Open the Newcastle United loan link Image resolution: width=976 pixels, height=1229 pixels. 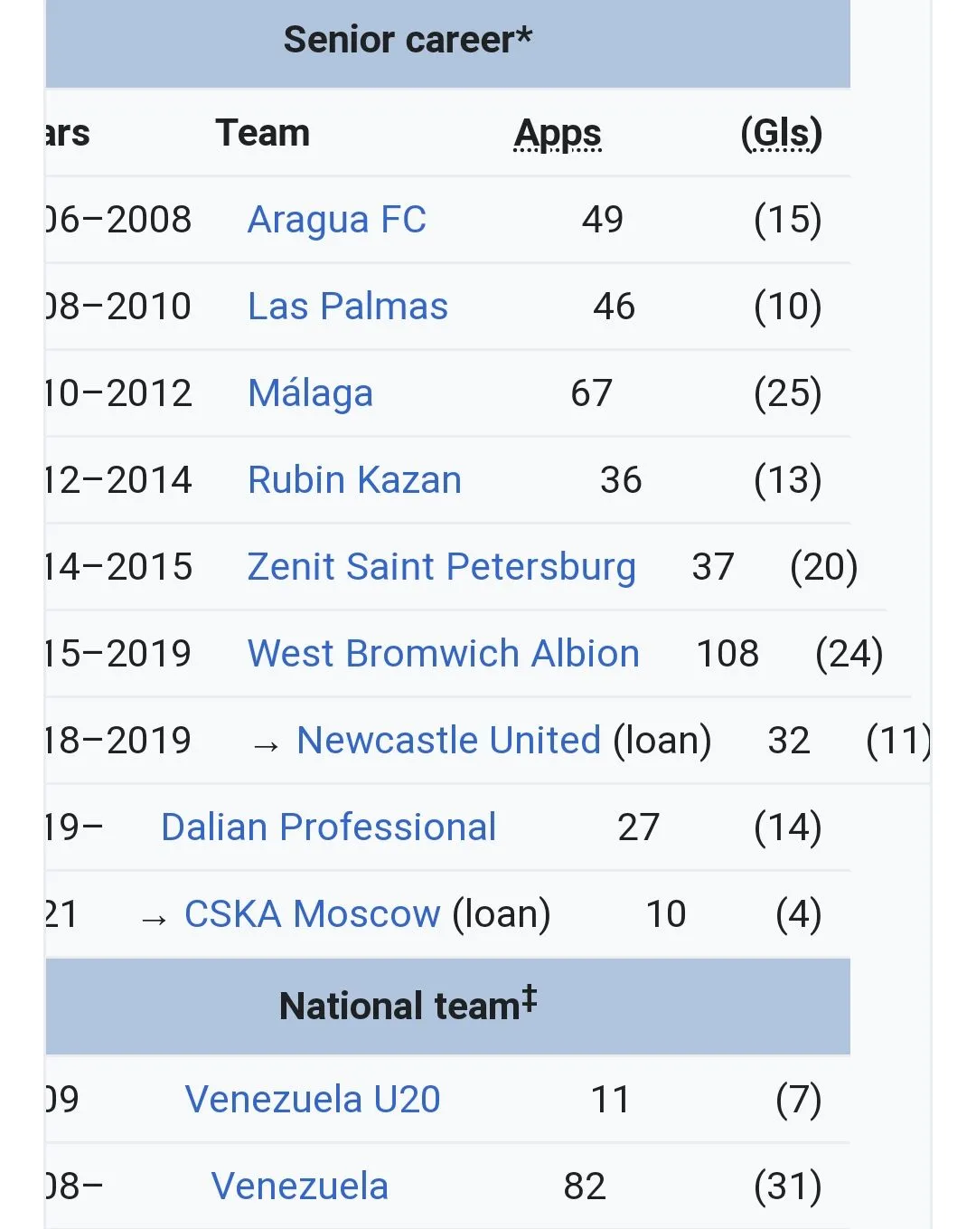[x=448, y=741]
